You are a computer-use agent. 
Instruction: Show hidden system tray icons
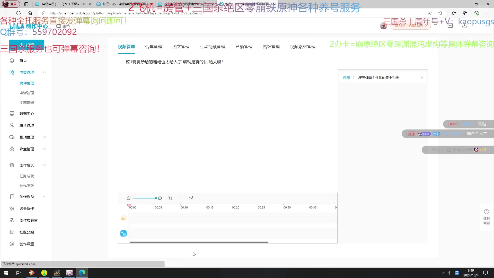point(444,273)
